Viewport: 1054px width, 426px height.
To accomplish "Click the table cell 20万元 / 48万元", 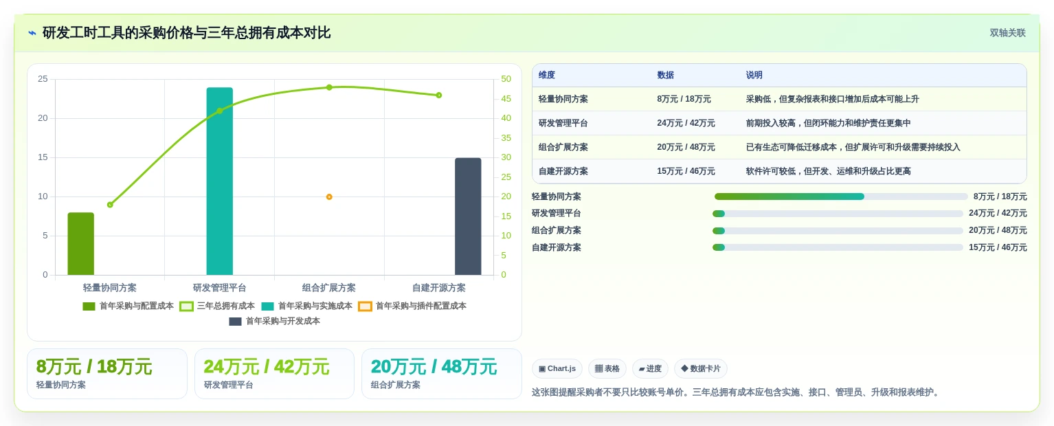I will [686, 148].
